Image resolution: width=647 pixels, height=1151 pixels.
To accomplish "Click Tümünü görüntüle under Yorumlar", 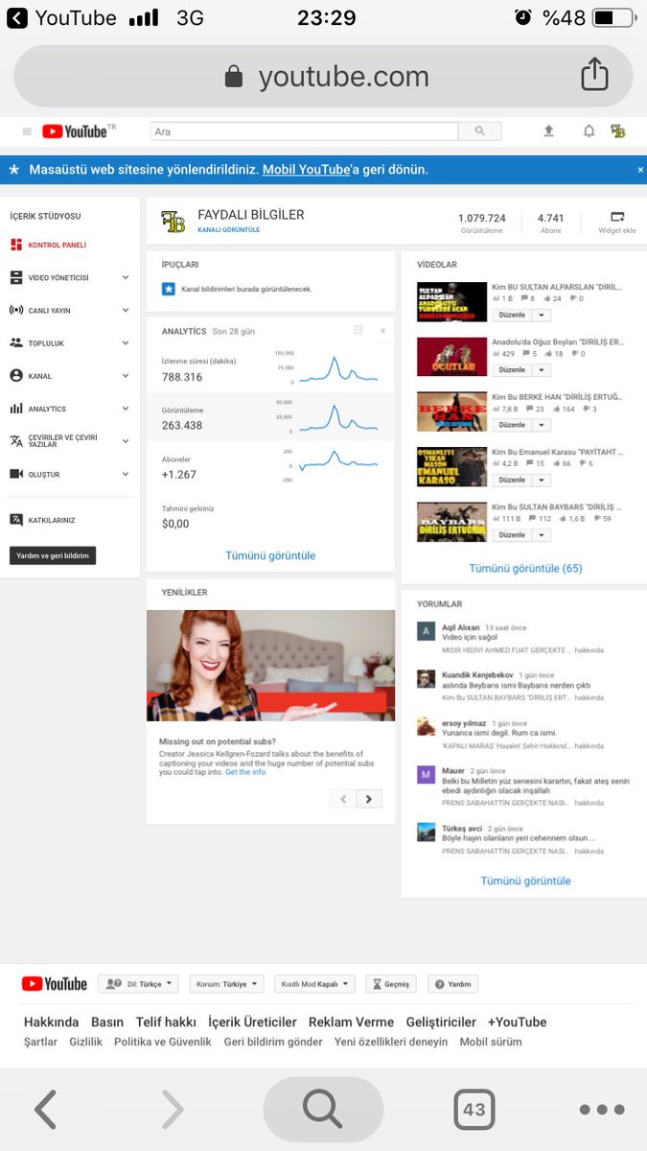I will 525,881.
